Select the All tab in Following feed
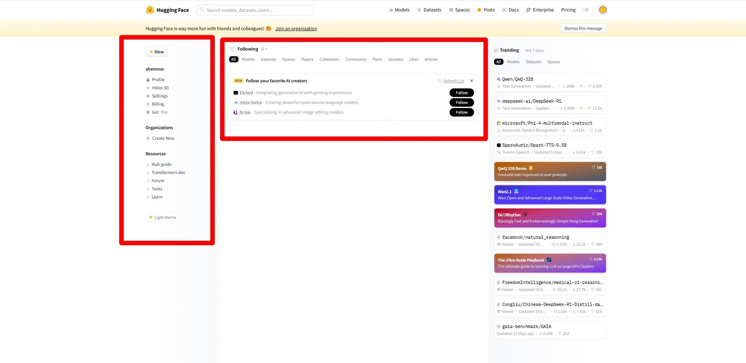Image resolution: width=746 pixels, height=363 pixels. (234, 59)
